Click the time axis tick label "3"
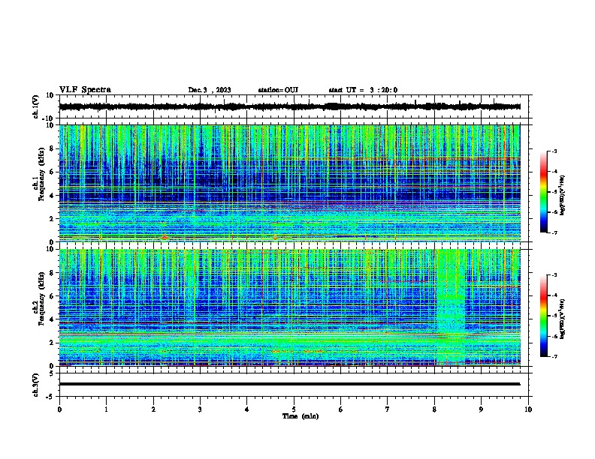The height and width of the screenshot is (459, 595). coord(200,409)
